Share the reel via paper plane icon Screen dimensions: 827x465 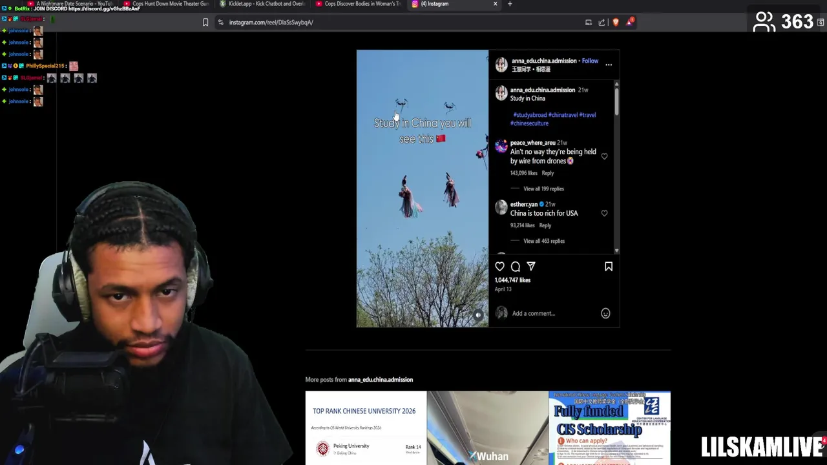[x=531, y=266]
